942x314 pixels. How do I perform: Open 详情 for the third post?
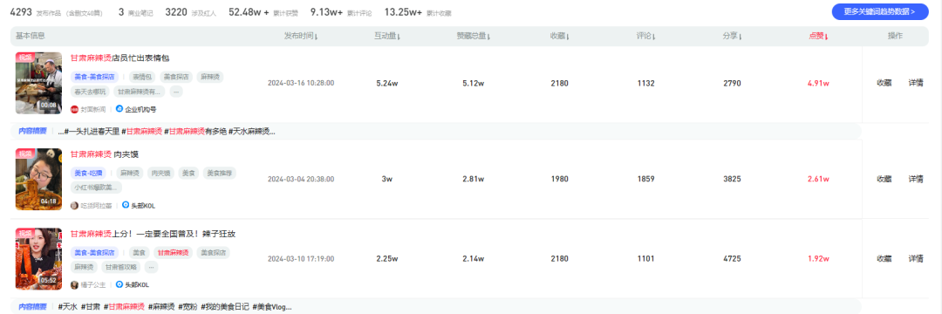pyautogui.click(x=916, y=259)
